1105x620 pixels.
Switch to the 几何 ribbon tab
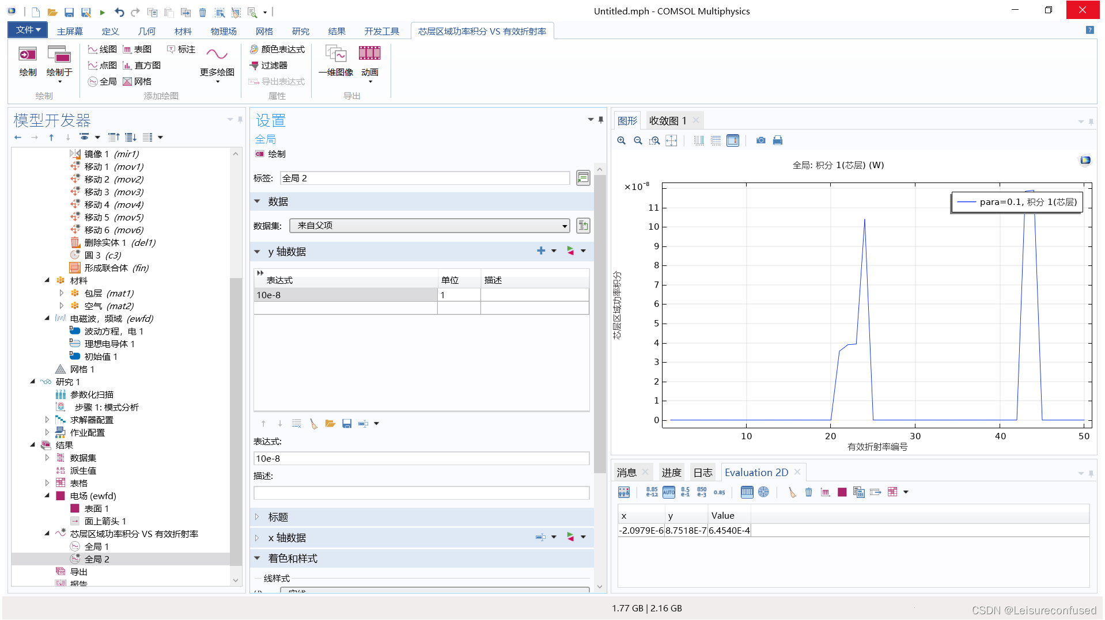(147, 31)
